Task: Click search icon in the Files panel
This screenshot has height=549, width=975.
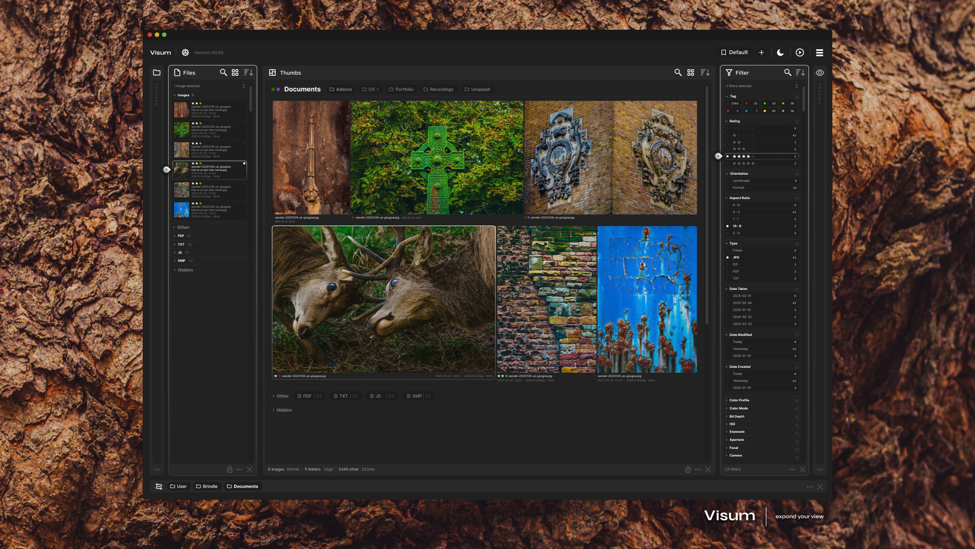Action: click(223, 72)
